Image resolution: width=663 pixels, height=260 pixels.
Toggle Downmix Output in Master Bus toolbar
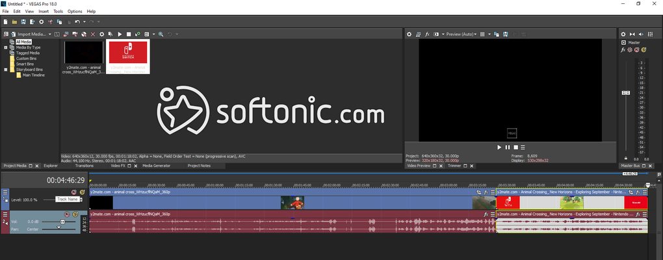pyautogui.click(x=632, y=34)
